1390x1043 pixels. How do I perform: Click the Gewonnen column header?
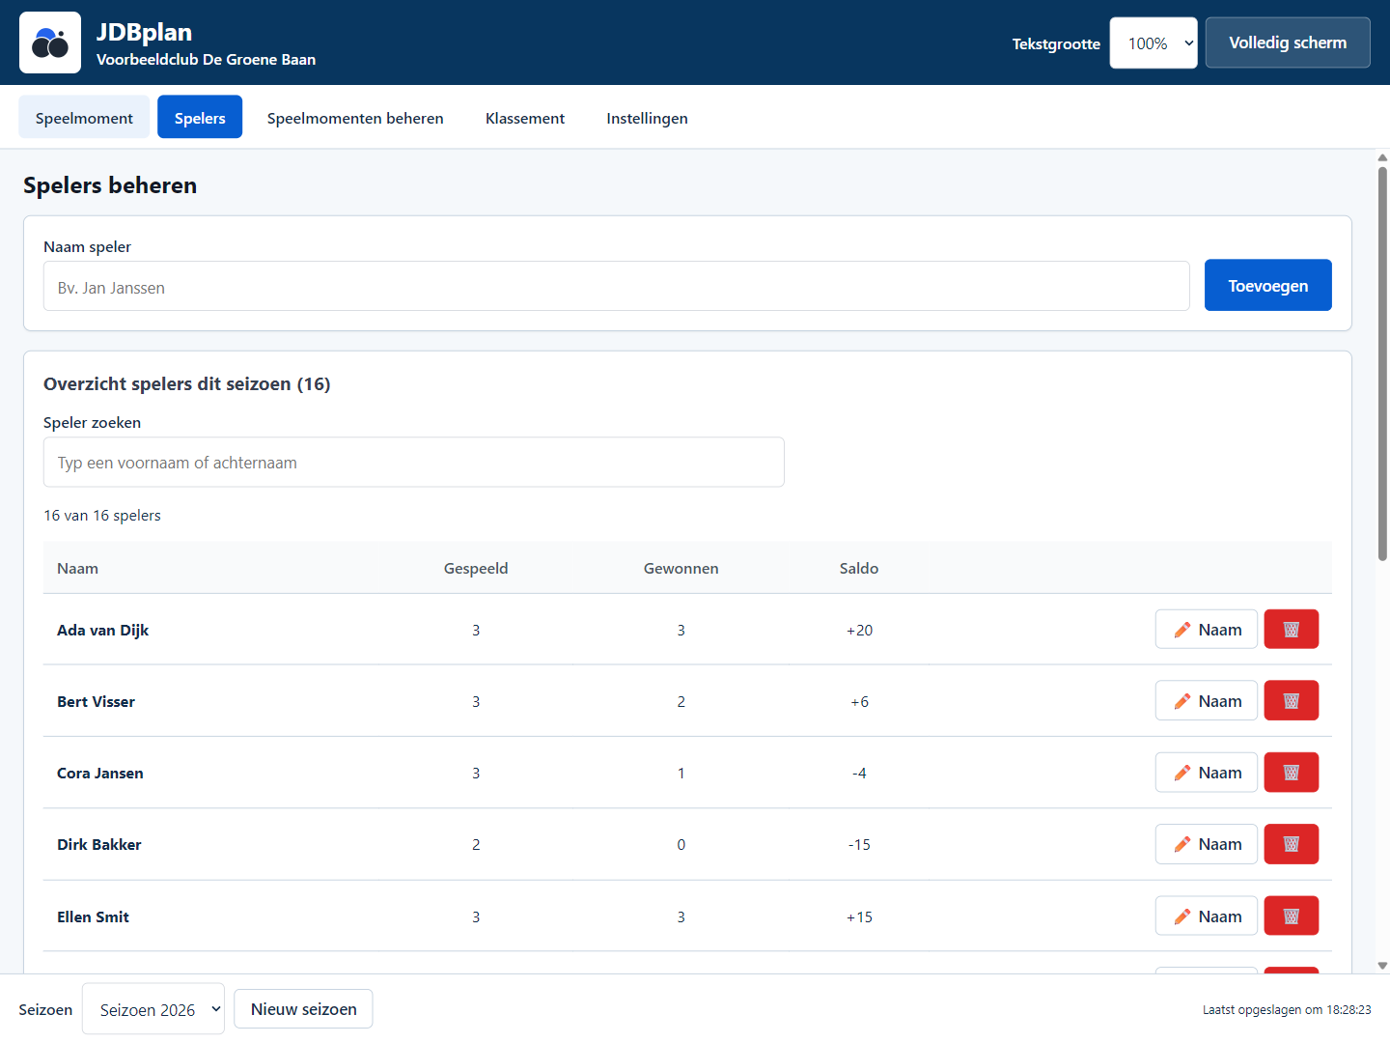(681, 568)
